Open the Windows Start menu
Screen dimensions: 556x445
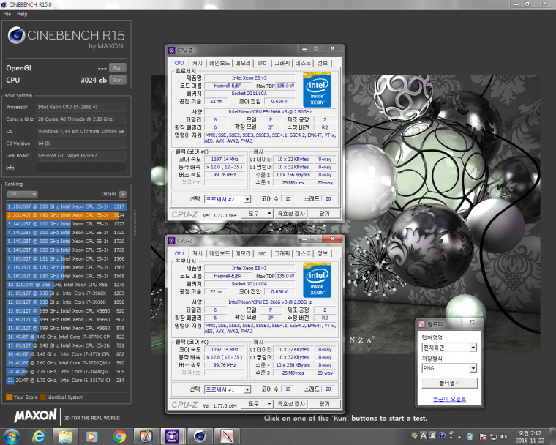(12, 436)
